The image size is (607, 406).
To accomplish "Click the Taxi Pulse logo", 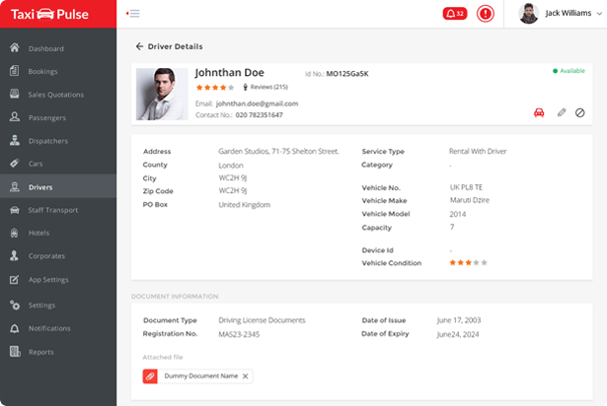I will tap(49, 14).
